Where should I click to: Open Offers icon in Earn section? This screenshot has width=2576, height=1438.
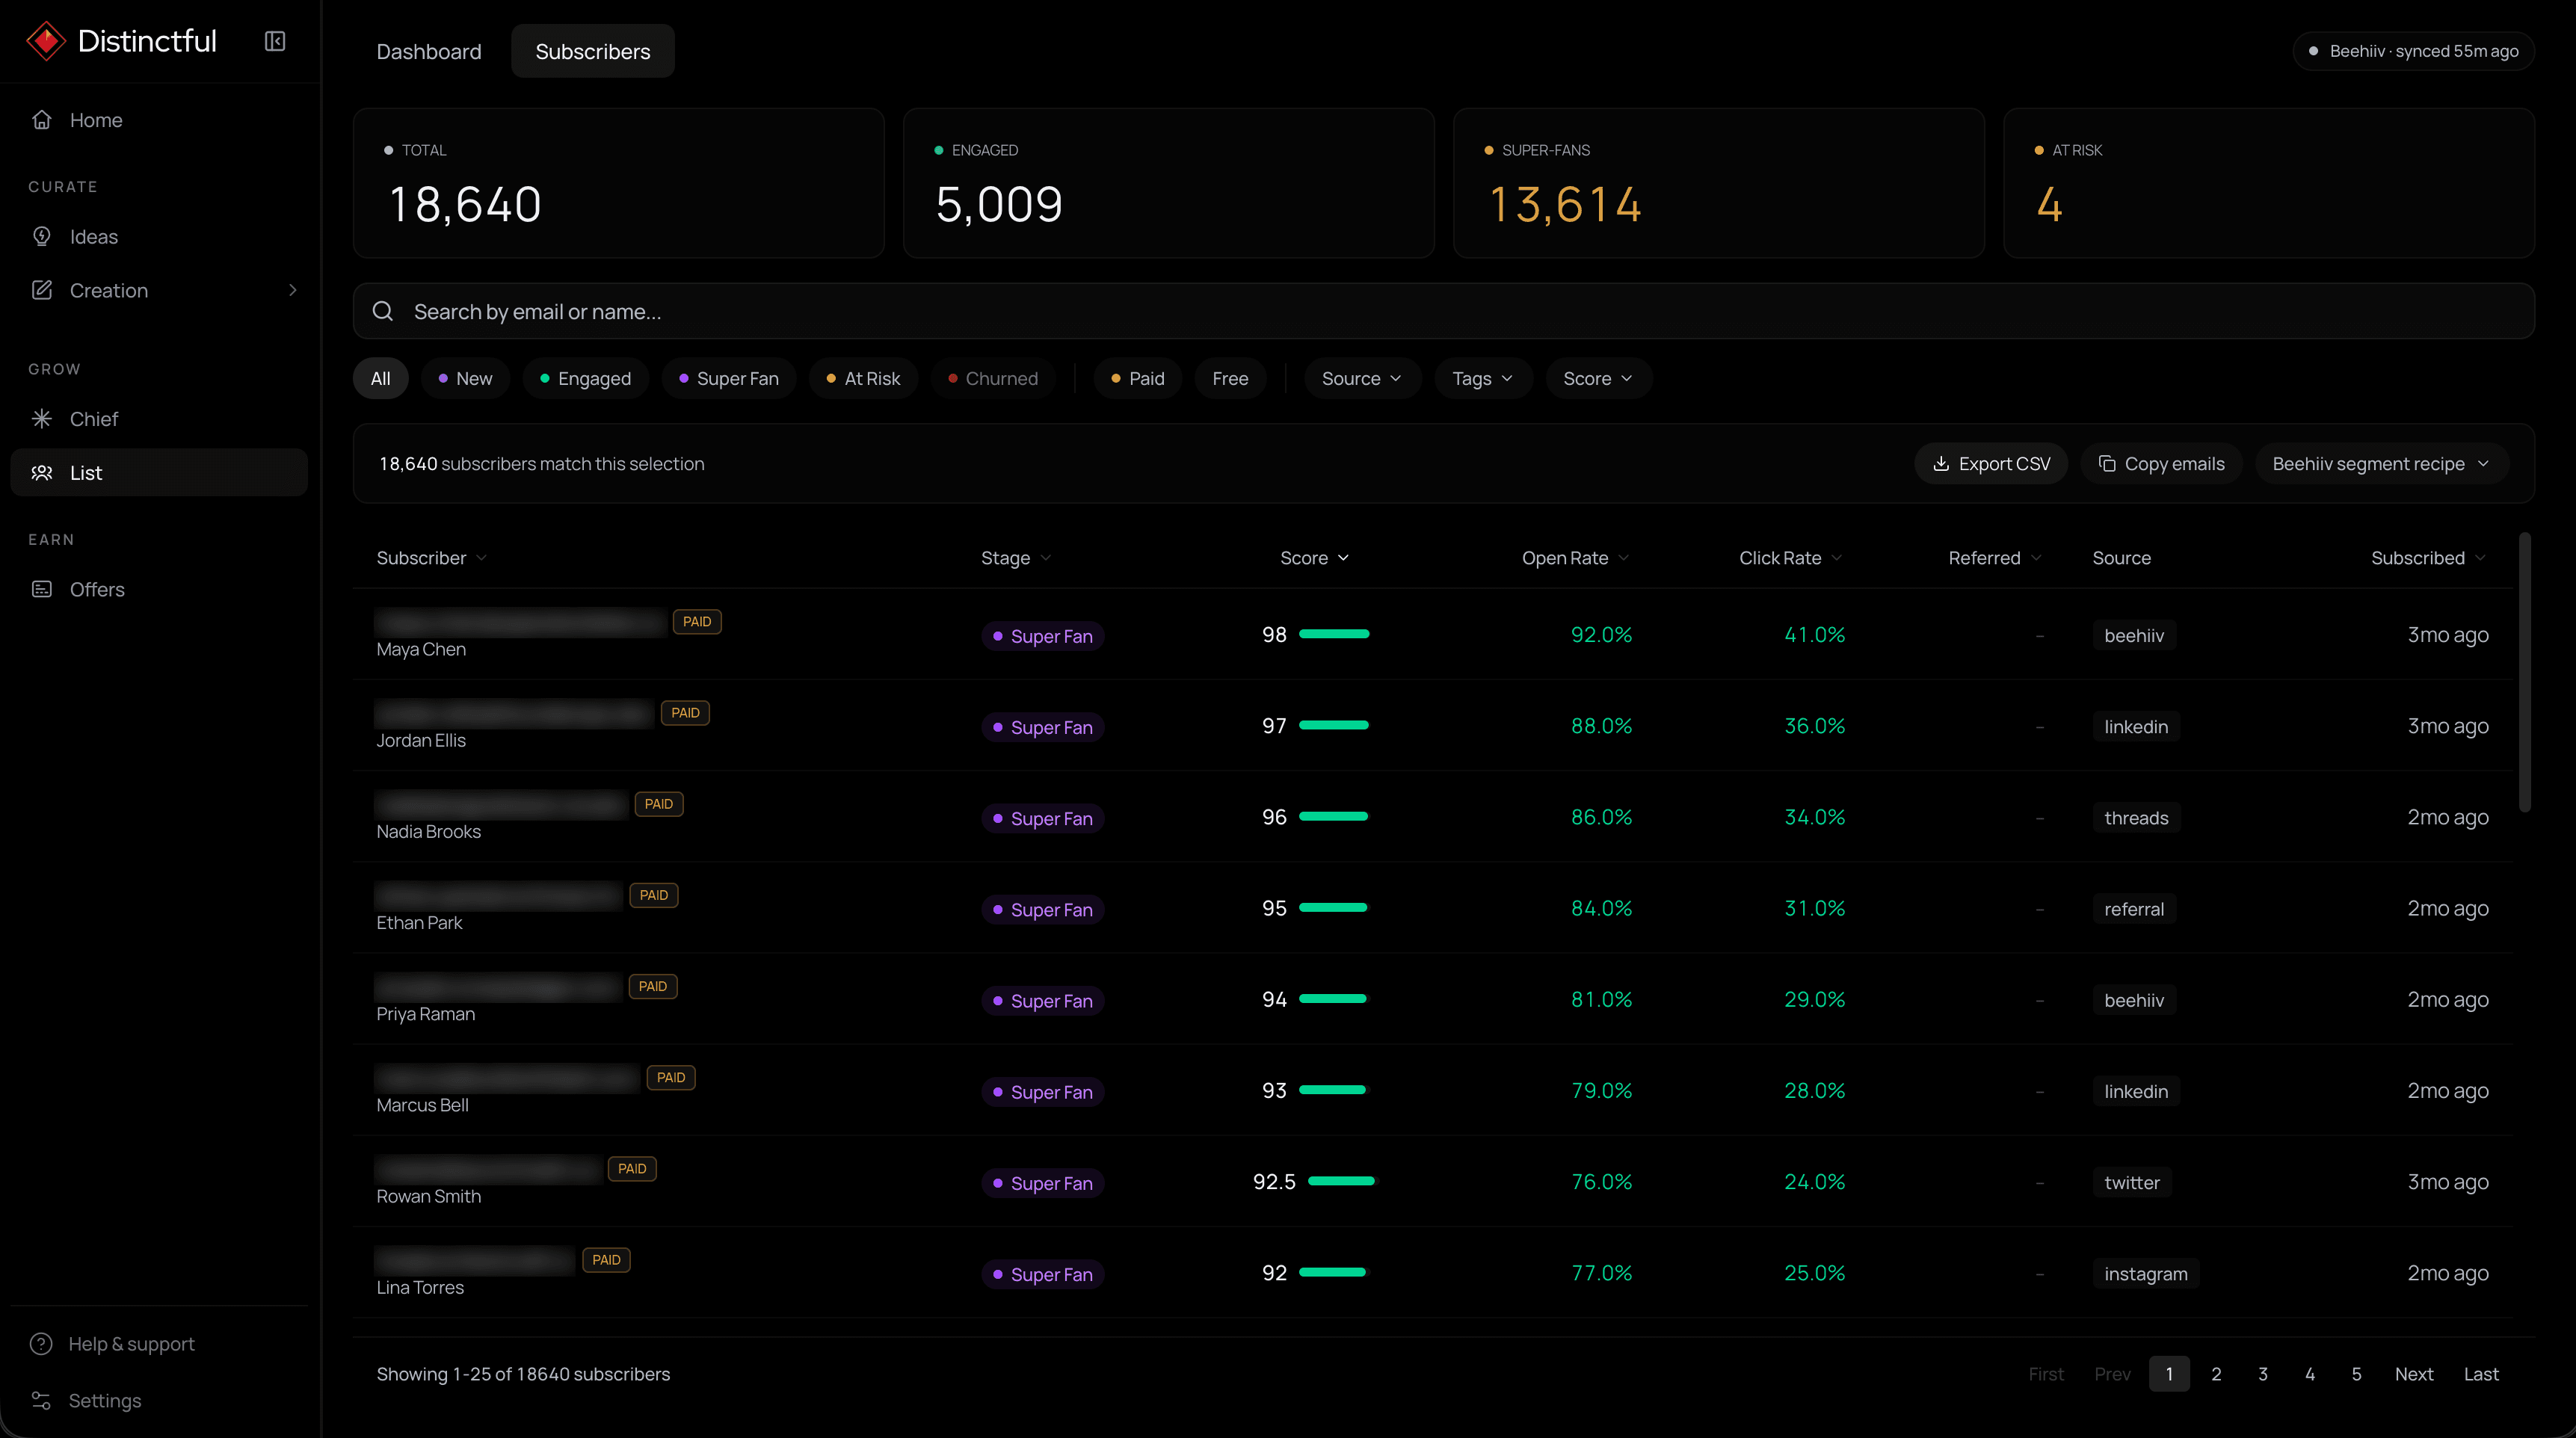point(42,589)
